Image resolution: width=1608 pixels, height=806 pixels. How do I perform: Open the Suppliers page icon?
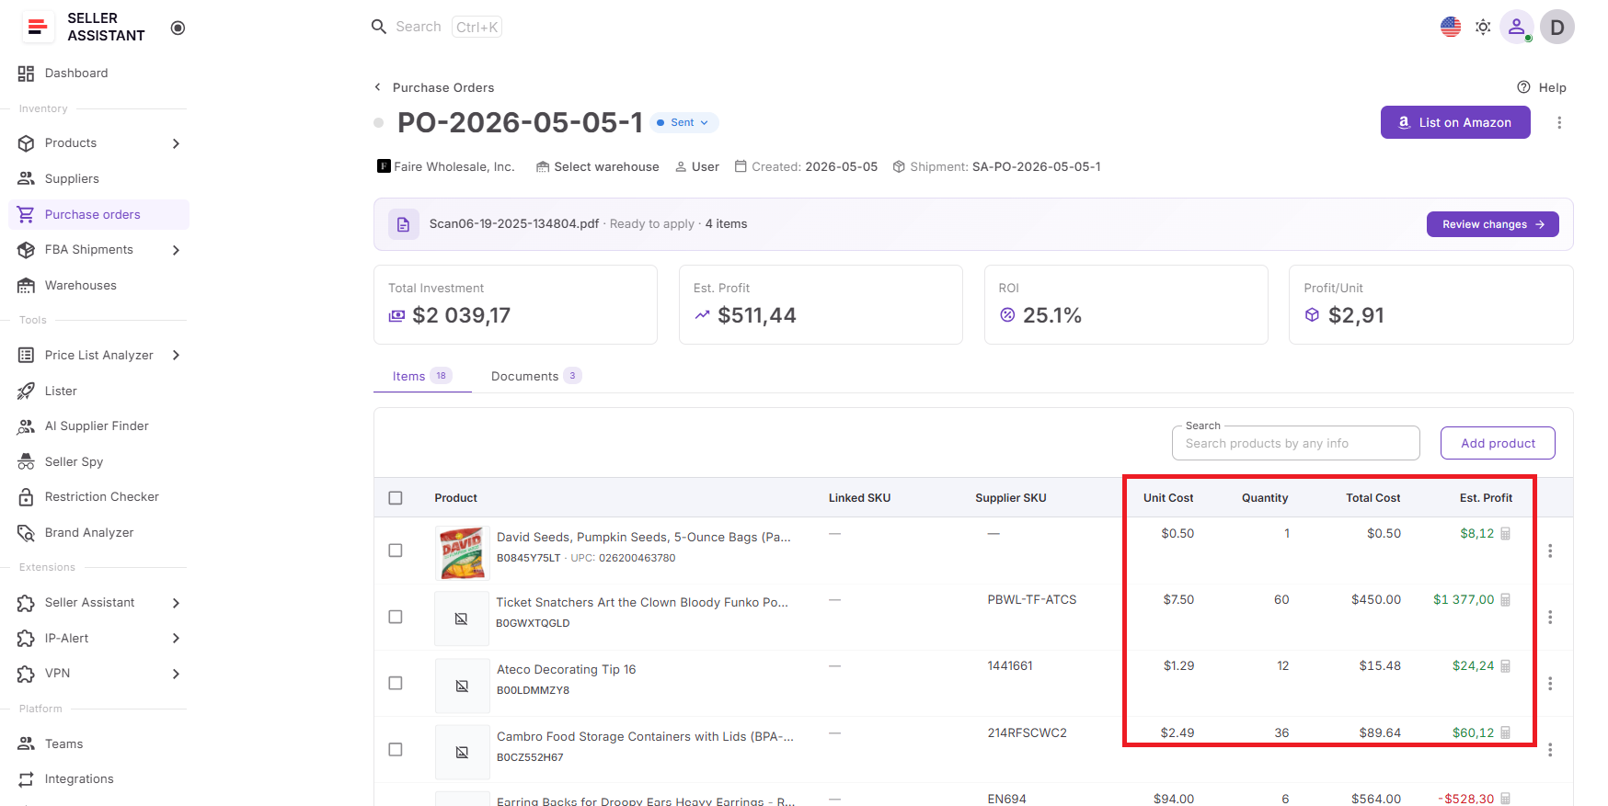pos(26,178)
